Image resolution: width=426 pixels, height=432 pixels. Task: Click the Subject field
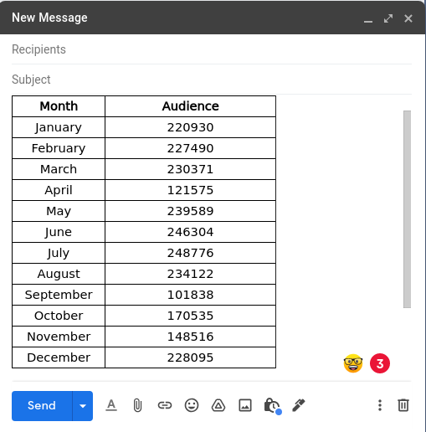coord(212,80)
